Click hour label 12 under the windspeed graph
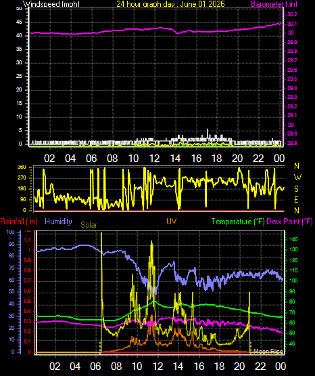The height and width of the screenshot is (376, 315). tap(154, 159)
